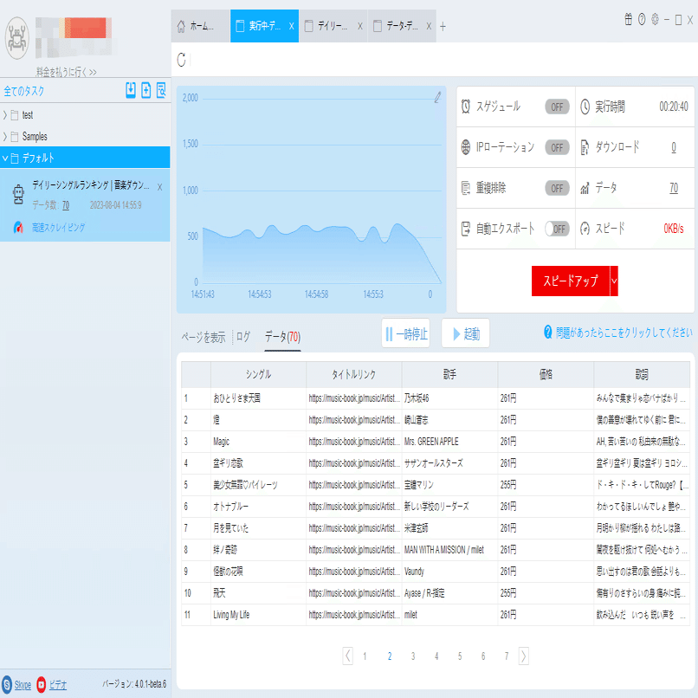
Task: Open the help question-mark icon
Action: coord(642,20)
